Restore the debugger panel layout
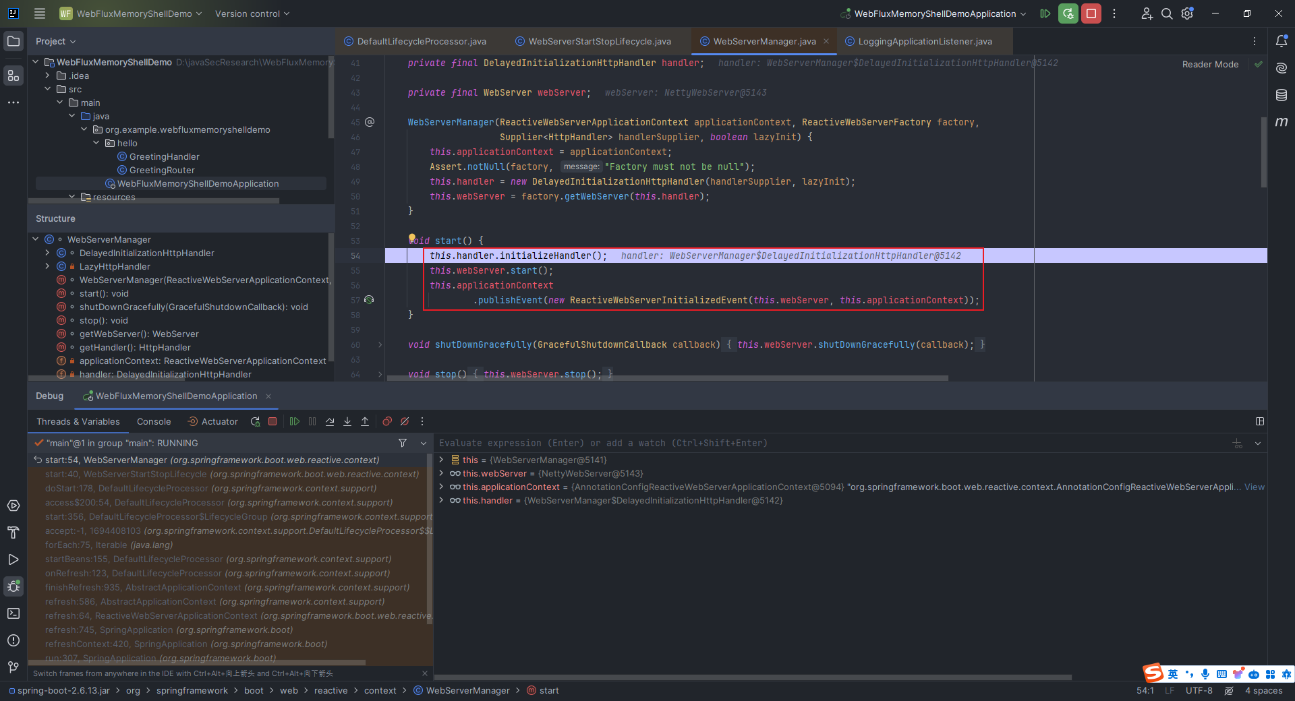The image size is (1295, 701). pyautogui.click(x=1259, y=421)
